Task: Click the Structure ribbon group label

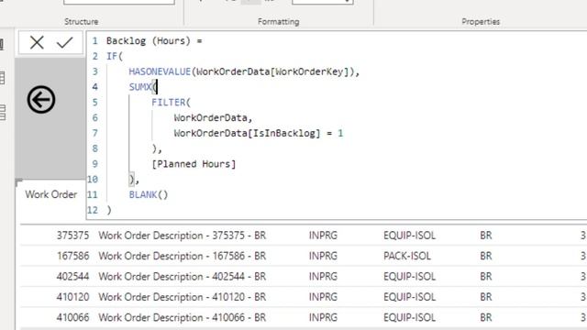Action: tap(82, 22)
